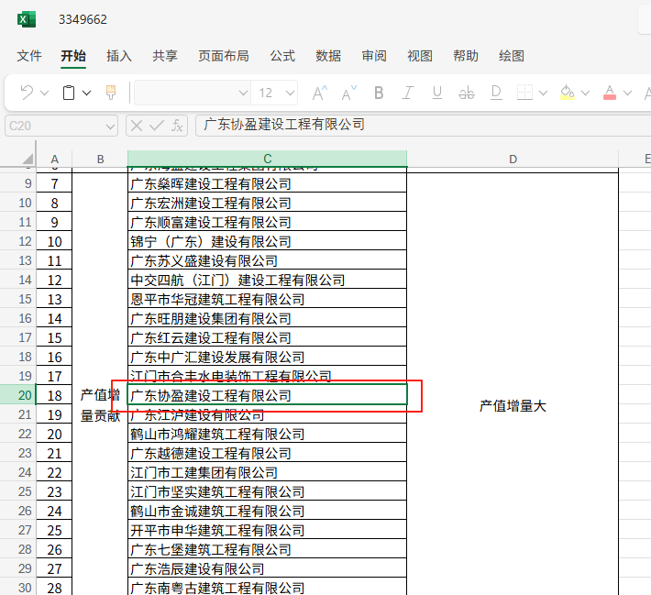Select the Format Painter brush
This screenshot has width=651, height=595.
pyautogui.click(x=111, y=93)
